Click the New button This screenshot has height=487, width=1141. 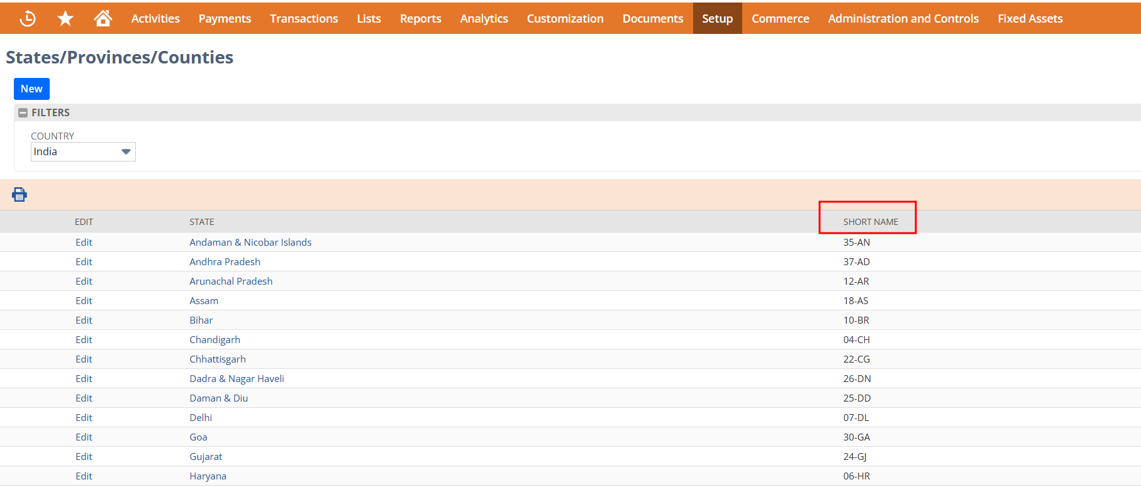[x=31, y=89]
